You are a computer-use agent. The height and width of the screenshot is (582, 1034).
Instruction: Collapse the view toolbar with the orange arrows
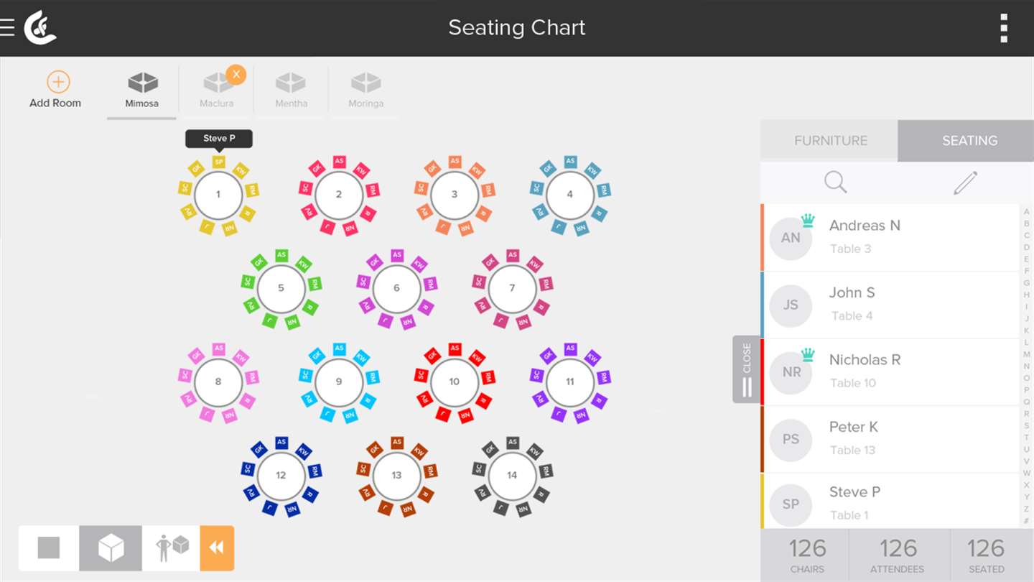[x=217, y=548]
